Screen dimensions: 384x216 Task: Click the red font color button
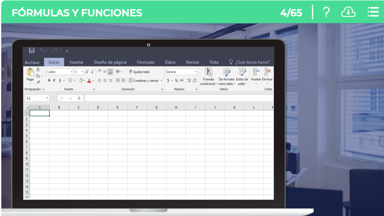tap(89, 80)
